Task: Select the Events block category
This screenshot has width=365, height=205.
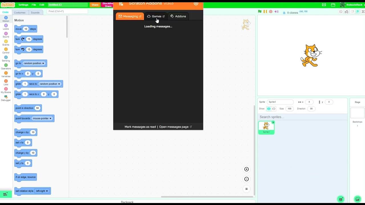Action: pyautogui.click(x=6, y=43)
